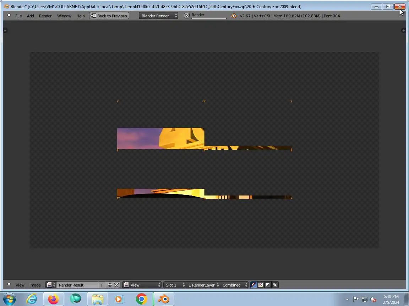Screen dimensions: 409x306
Task: Open the Windows Start menu
Action: coord(10,299)
